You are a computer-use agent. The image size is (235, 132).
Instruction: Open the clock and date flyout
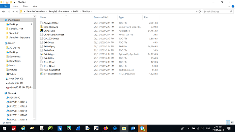(x=218, y=128)
